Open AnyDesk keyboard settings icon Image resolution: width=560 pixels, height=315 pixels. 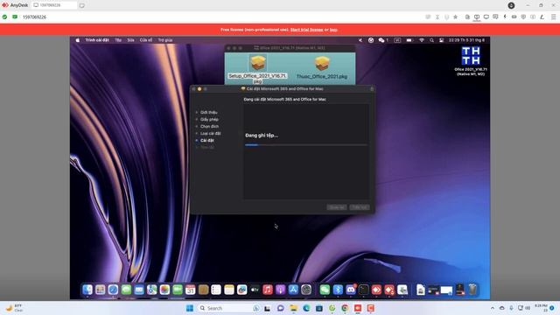click(x=514, y=17)
